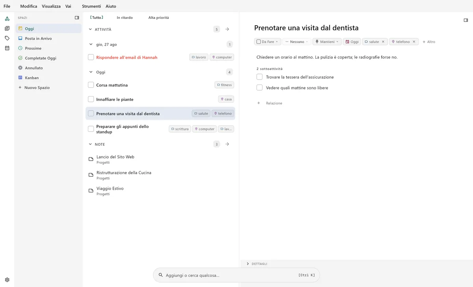This screenshot has width=473, height=287.
Task: Check off Corsa mattutina
Action: pos(91,85)
